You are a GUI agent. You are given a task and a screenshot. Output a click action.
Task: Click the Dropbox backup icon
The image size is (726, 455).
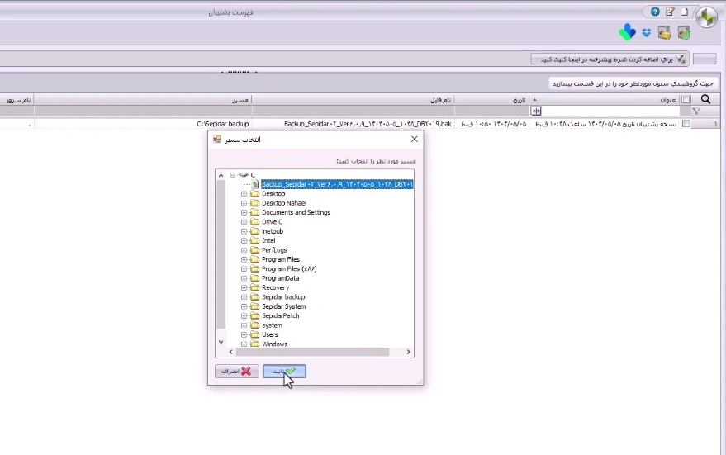coord(647,32)
